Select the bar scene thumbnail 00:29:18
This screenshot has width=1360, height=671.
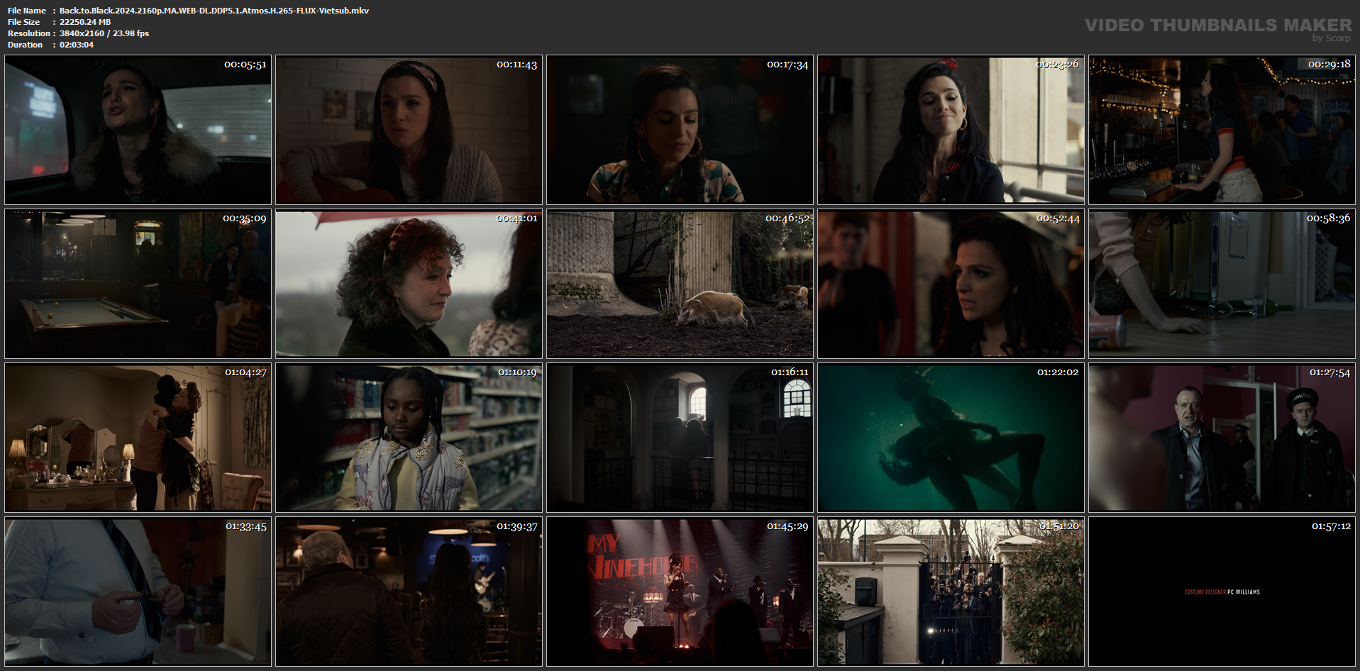pos(1222,130)
